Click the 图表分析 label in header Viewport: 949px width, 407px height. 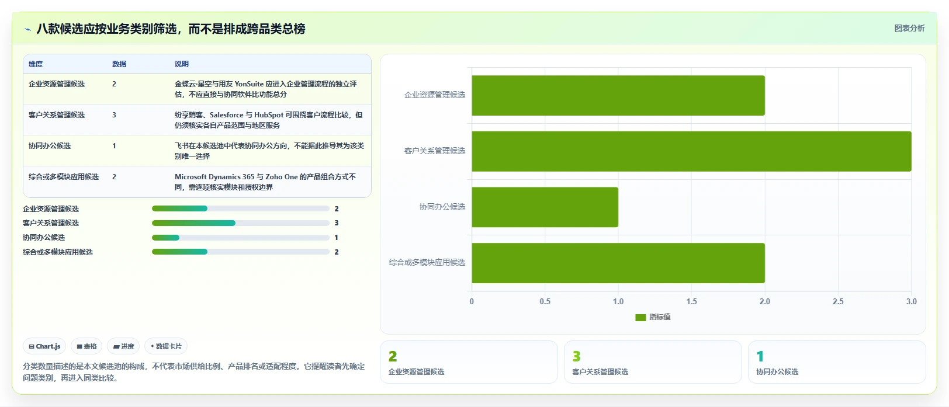tap(909, 28)
